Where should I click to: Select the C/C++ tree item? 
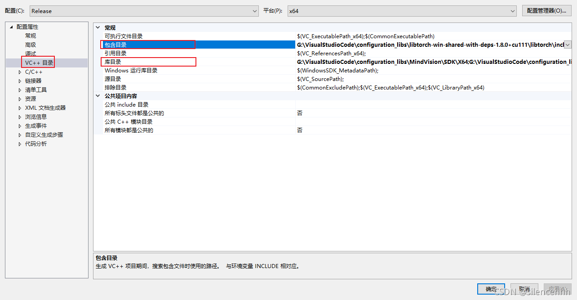34,72
